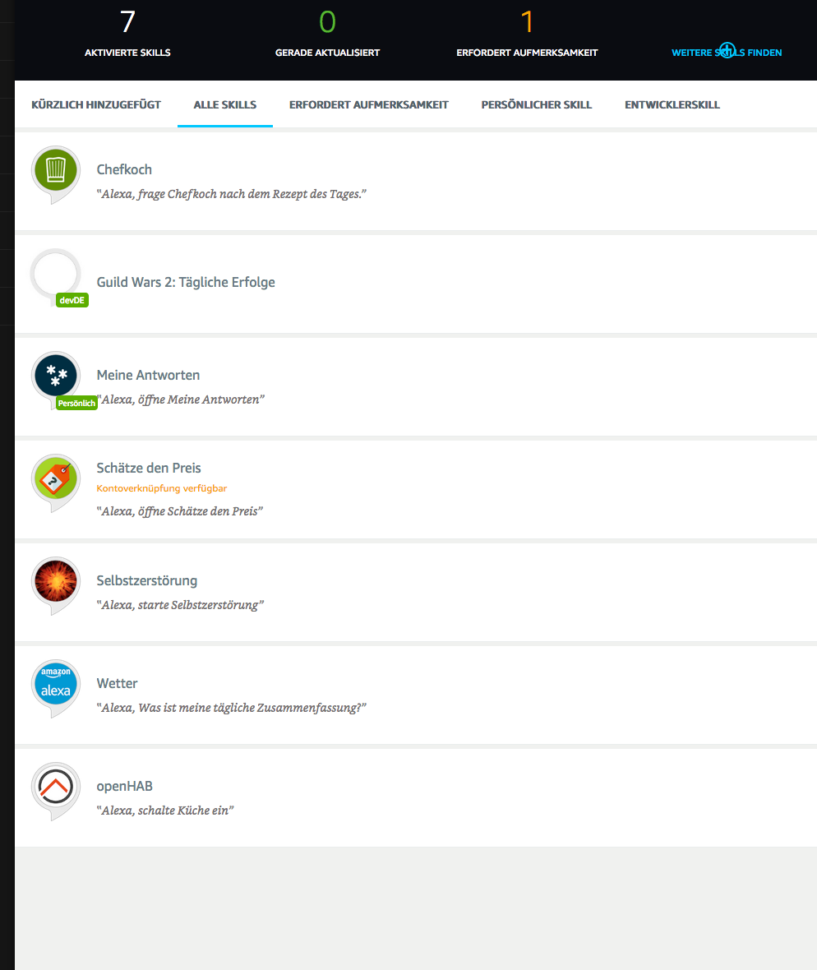The image size is (817, 970).
Task: Open the Selbstzerstörung skill title
Action: (146, 580)
